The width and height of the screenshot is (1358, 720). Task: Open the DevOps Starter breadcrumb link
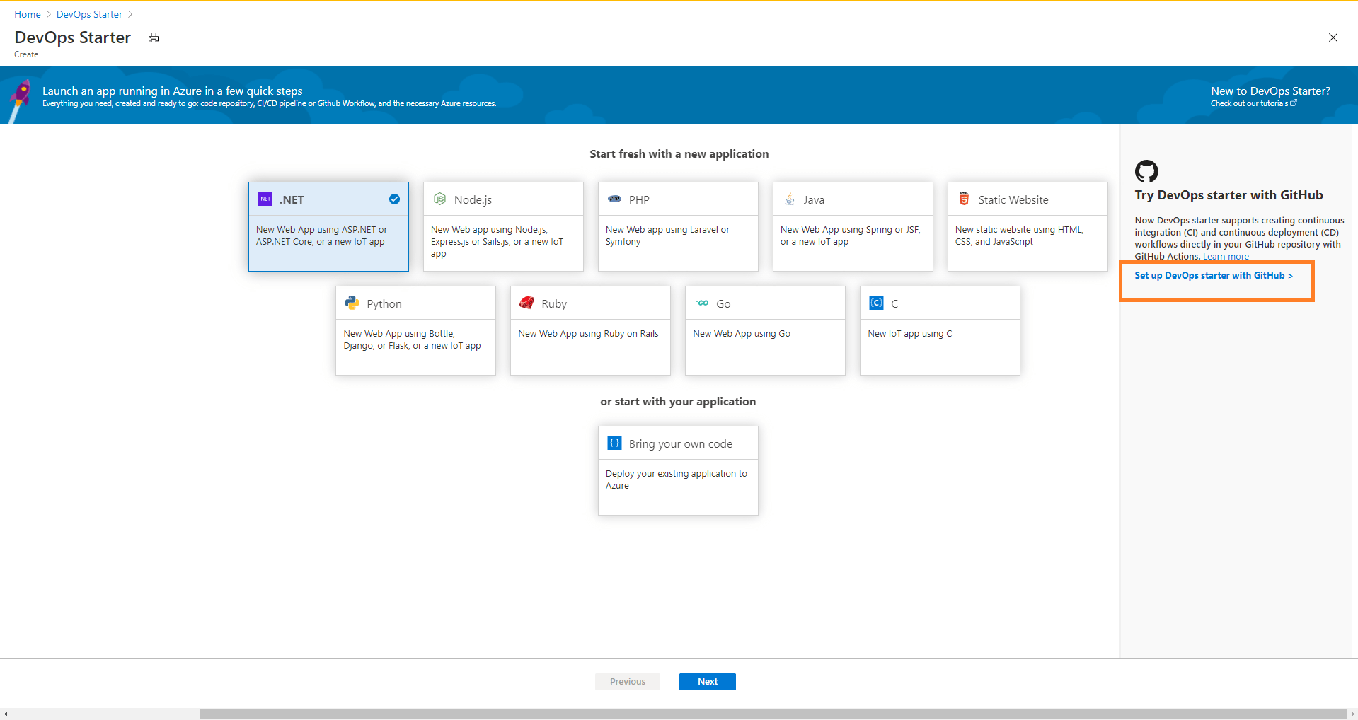(88, 13)
